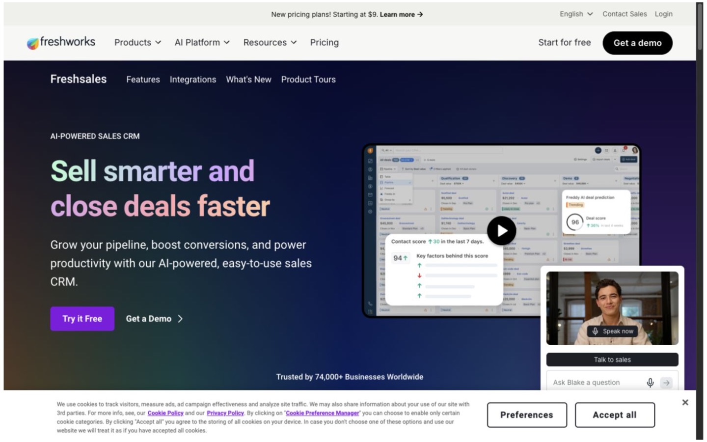The image size is (707, 442).
Task: Open the What's New section
Action: pyautogui.click(x=248, y=80)
